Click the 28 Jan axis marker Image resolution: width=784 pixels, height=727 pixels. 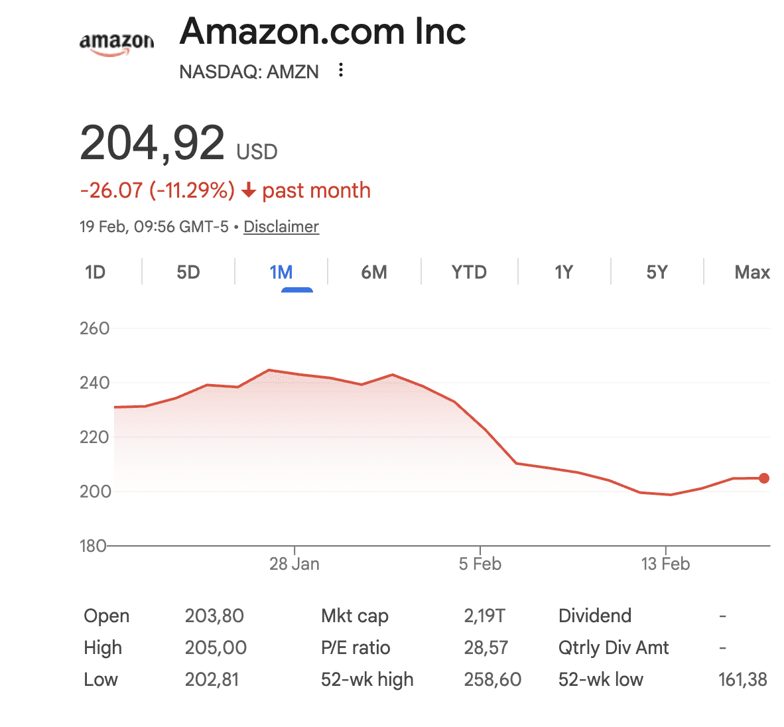coord(294,564)
